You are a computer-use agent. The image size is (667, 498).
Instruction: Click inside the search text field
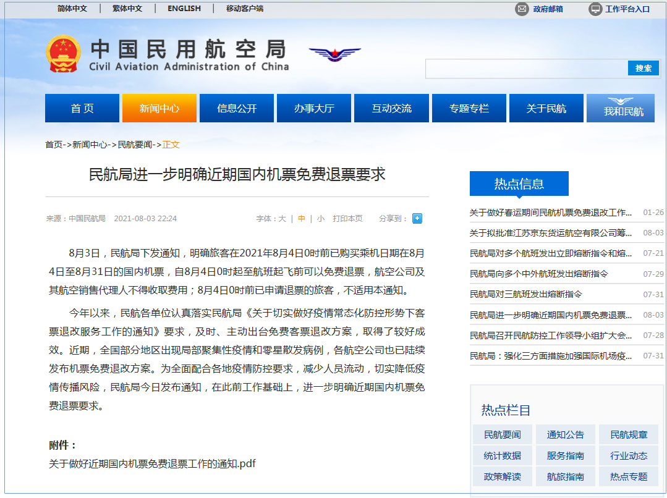pyautogui.click(x=525, y=69)
